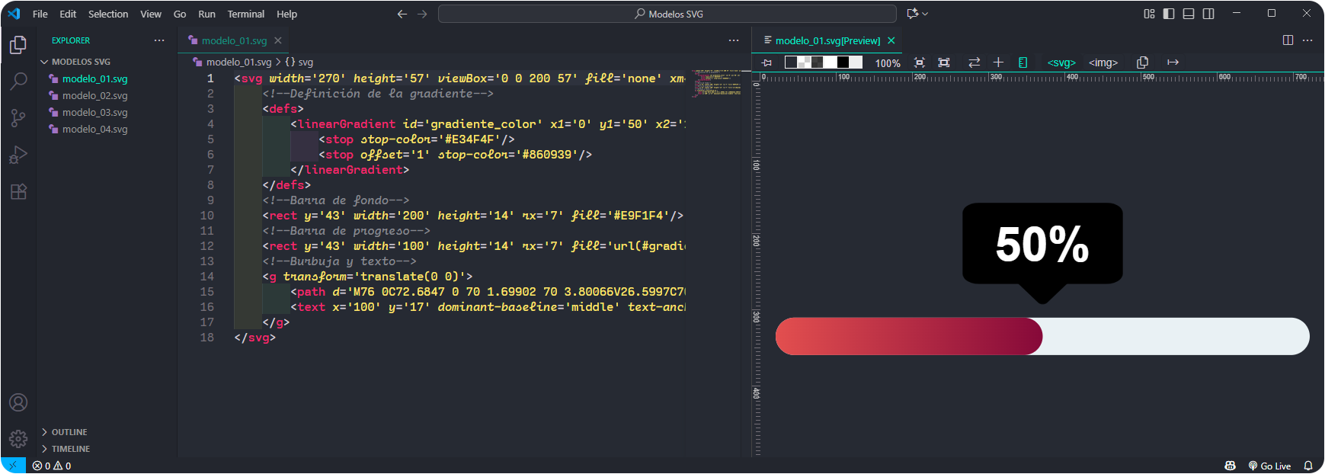Click the zoom-in plus icon in preview toolbar
This screenshot has width=1325, height=474.
998,62
